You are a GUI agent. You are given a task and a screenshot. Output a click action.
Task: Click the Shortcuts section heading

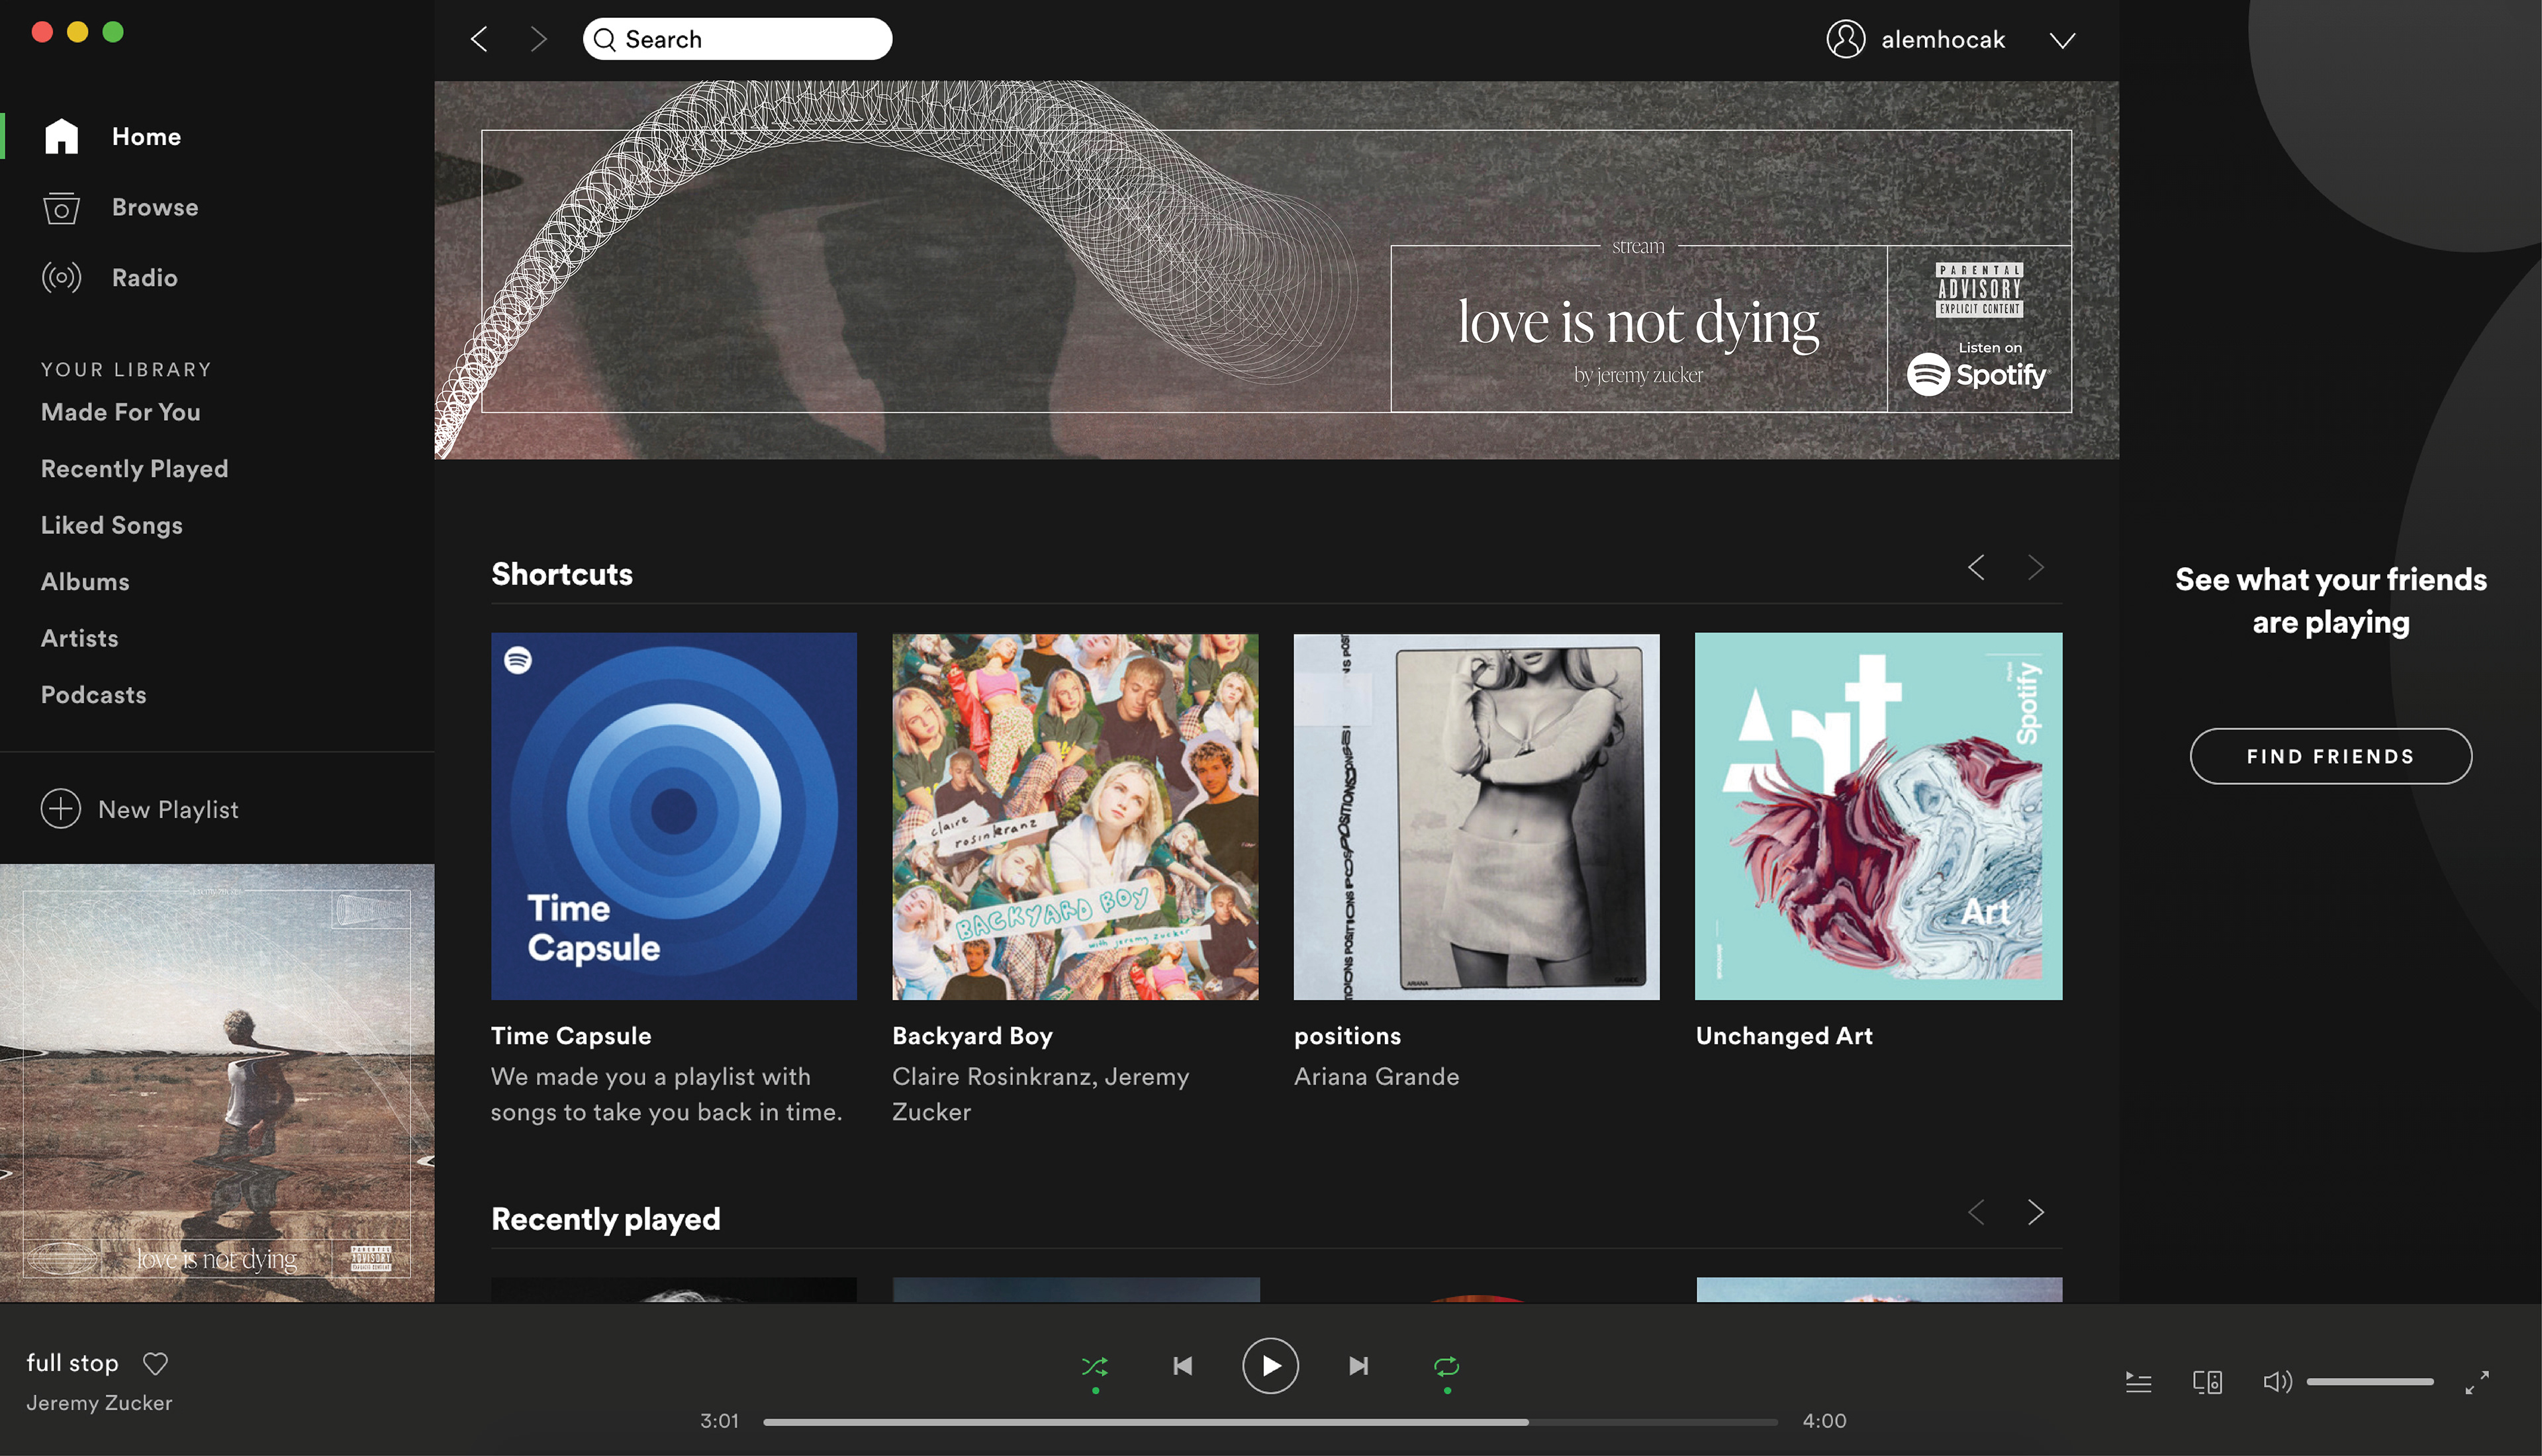click(562, 574)
